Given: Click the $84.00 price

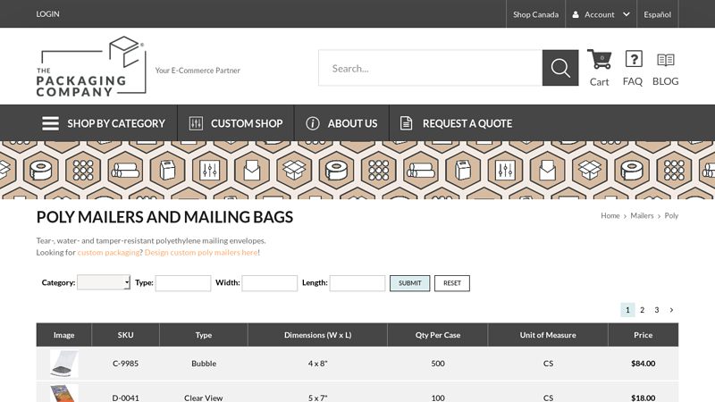Looking at the screenshot, I should click(x=643, y=364).
